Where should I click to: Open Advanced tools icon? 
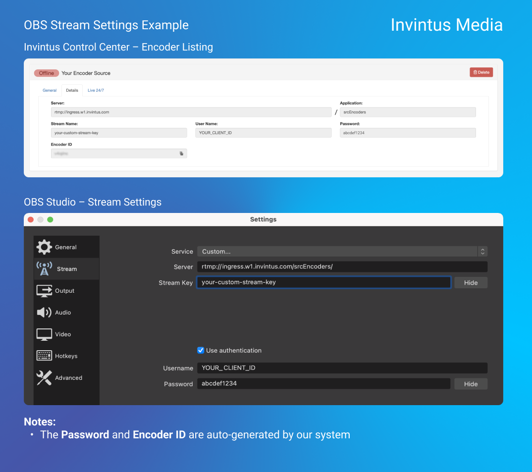pyautogui.click(x=44, y=378)
